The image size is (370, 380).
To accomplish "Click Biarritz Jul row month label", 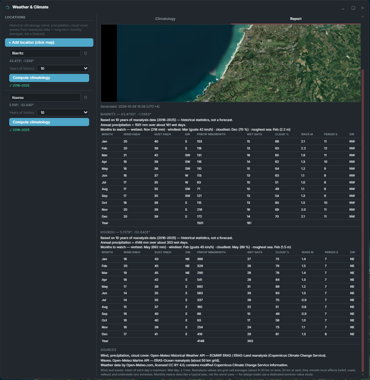I will [104, 182].
